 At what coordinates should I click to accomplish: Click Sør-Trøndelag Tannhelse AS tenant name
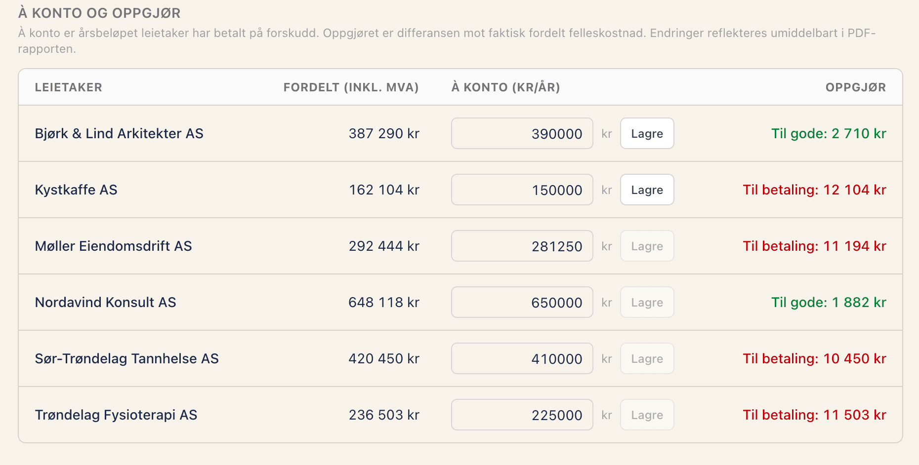tap(126, 358)
